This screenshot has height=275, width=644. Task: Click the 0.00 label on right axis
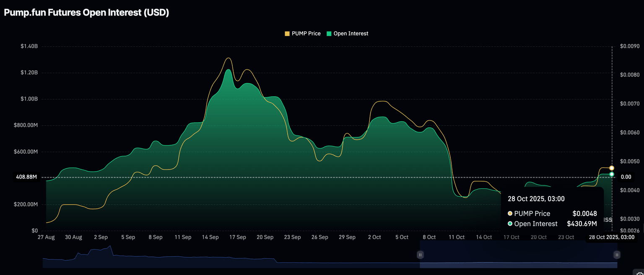tap(626, 177)
